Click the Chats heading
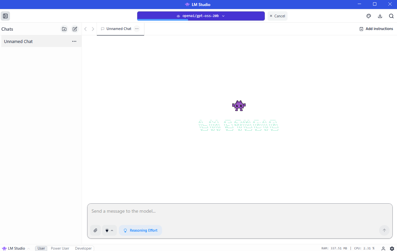Image resolution: width=397 pixels, height=251 pixels. point(7,29)
